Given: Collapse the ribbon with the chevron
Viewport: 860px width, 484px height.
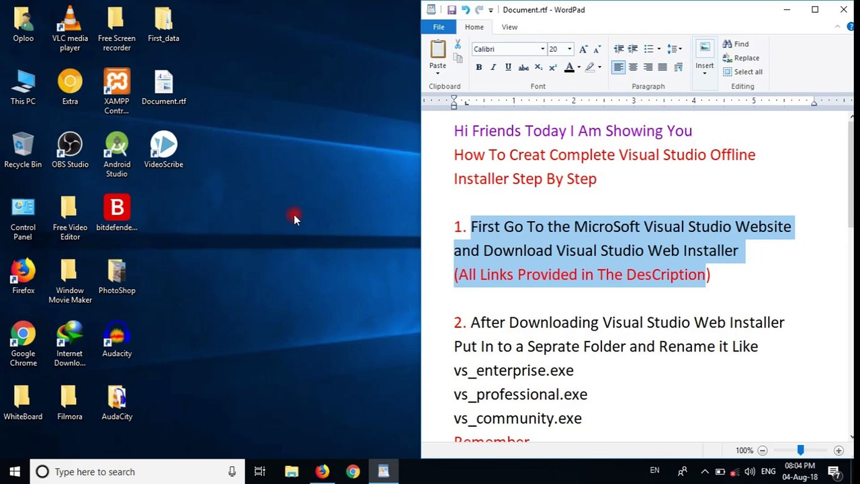Looking at the screenshot, I should coord(838,27).
